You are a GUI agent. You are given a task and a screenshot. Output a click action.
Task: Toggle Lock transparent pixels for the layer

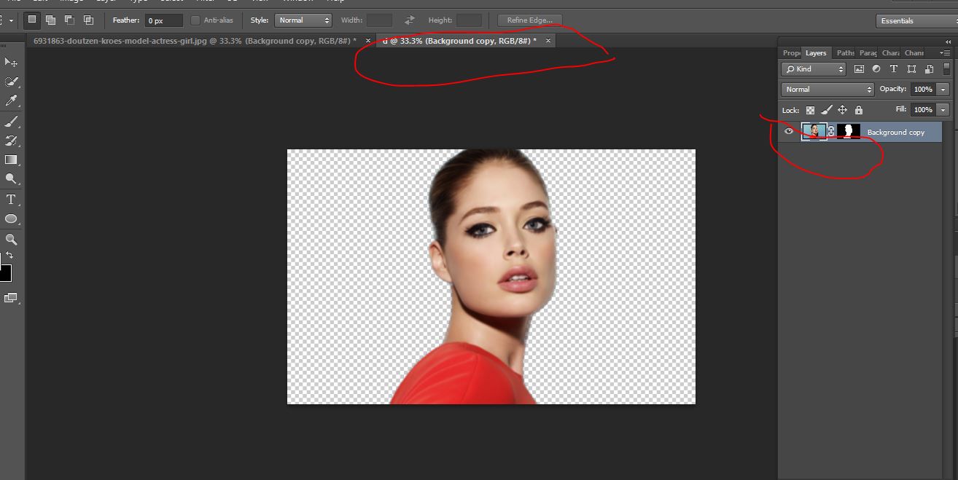pos(811,109)
